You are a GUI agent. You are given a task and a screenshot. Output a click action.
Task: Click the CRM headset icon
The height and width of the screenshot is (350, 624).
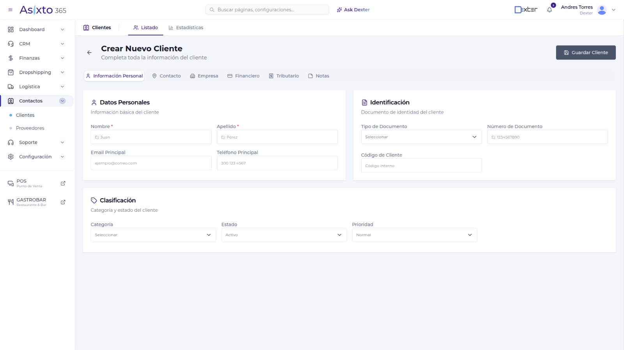(11, 44)
